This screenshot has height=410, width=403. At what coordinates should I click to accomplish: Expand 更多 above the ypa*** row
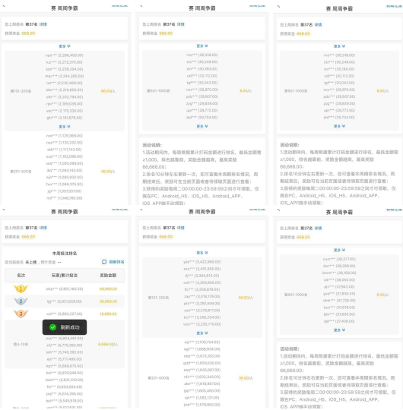(x=202, y=253)
